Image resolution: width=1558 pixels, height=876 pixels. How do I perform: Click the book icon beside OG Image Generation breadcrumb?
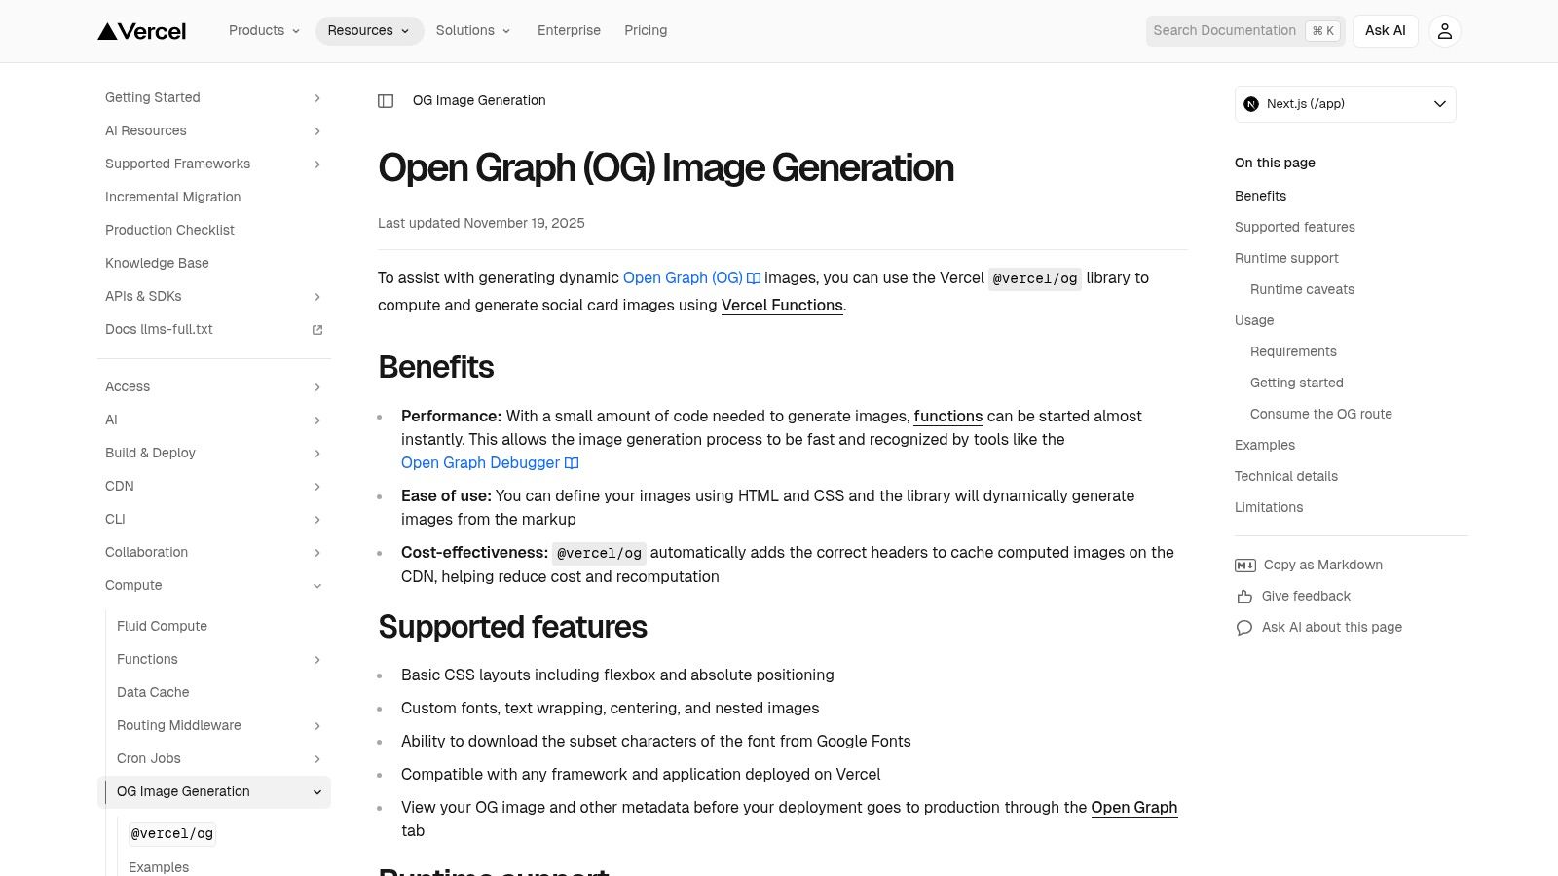[387, 100]
